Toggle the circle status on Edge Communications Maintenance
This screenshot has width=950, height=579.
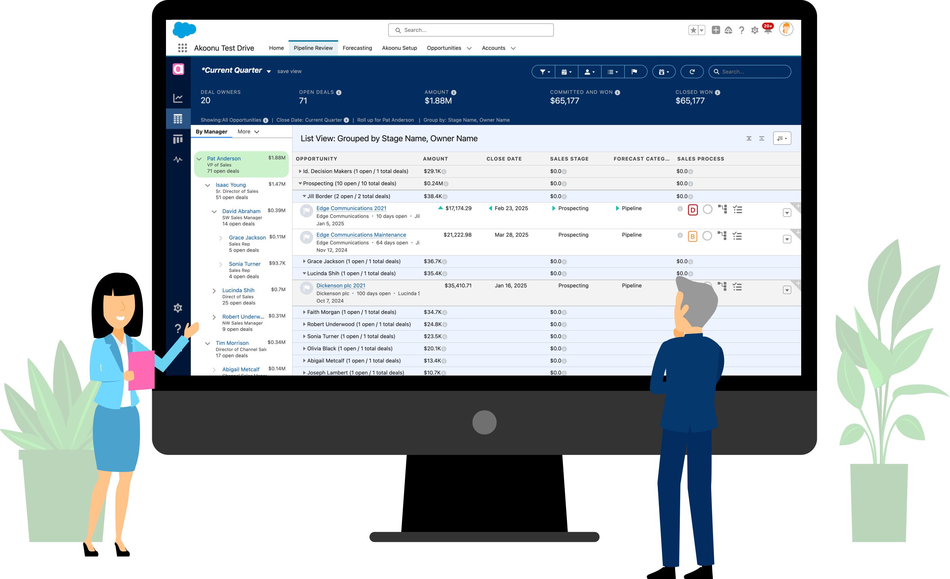point(707,236)
